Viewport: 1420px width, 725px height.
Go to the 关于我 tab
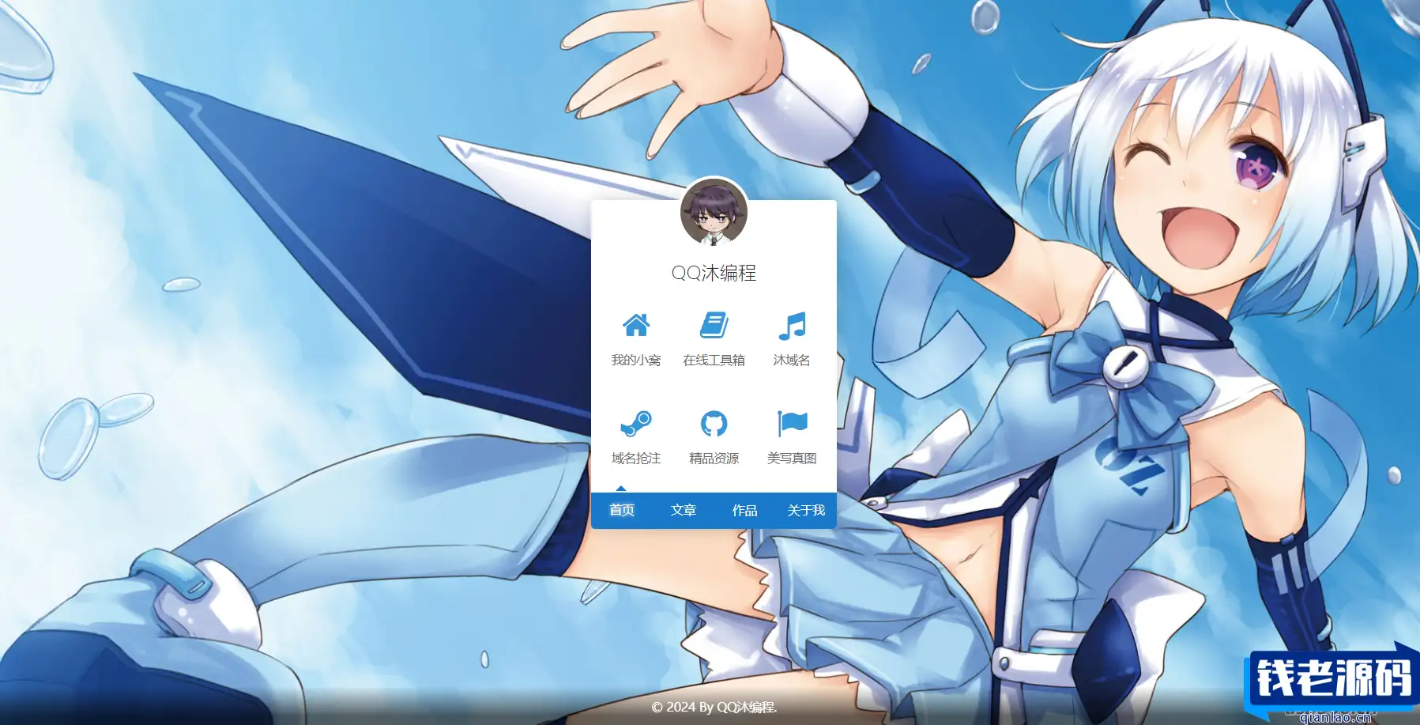(806, 510)
